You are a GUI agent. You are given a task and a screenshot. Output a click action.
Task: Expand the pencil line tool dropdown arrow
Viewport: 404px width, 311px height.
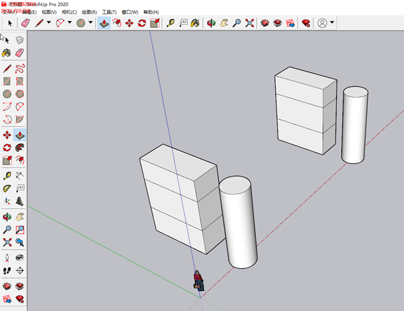49,23
